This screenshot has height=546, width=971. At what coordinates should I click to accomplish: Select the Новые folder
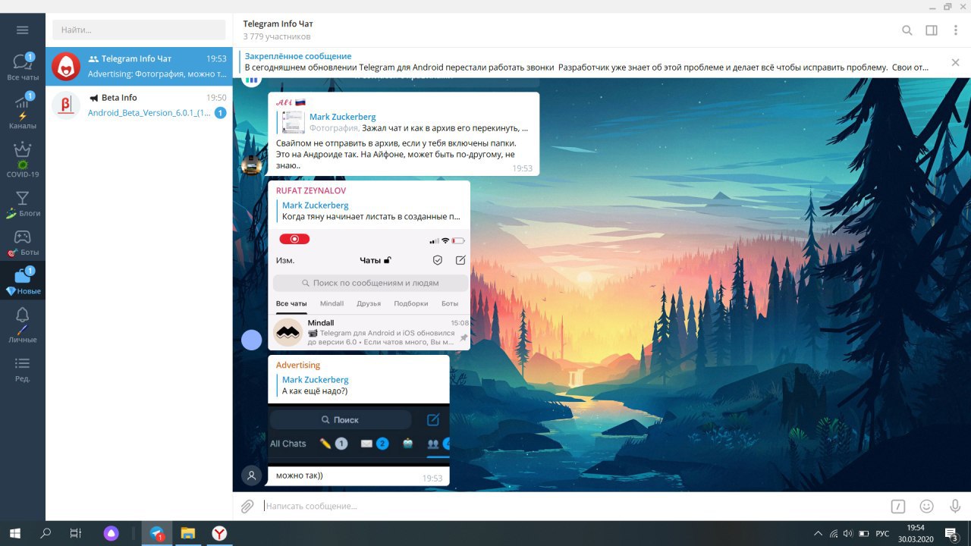(x=23, y=281)
